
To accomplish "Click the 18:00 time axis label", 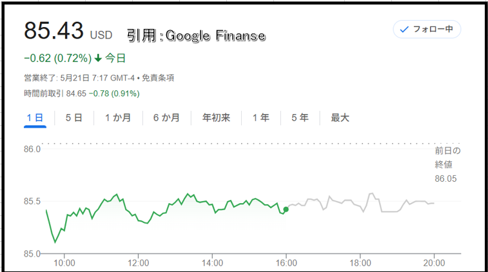I will (360, 263).
